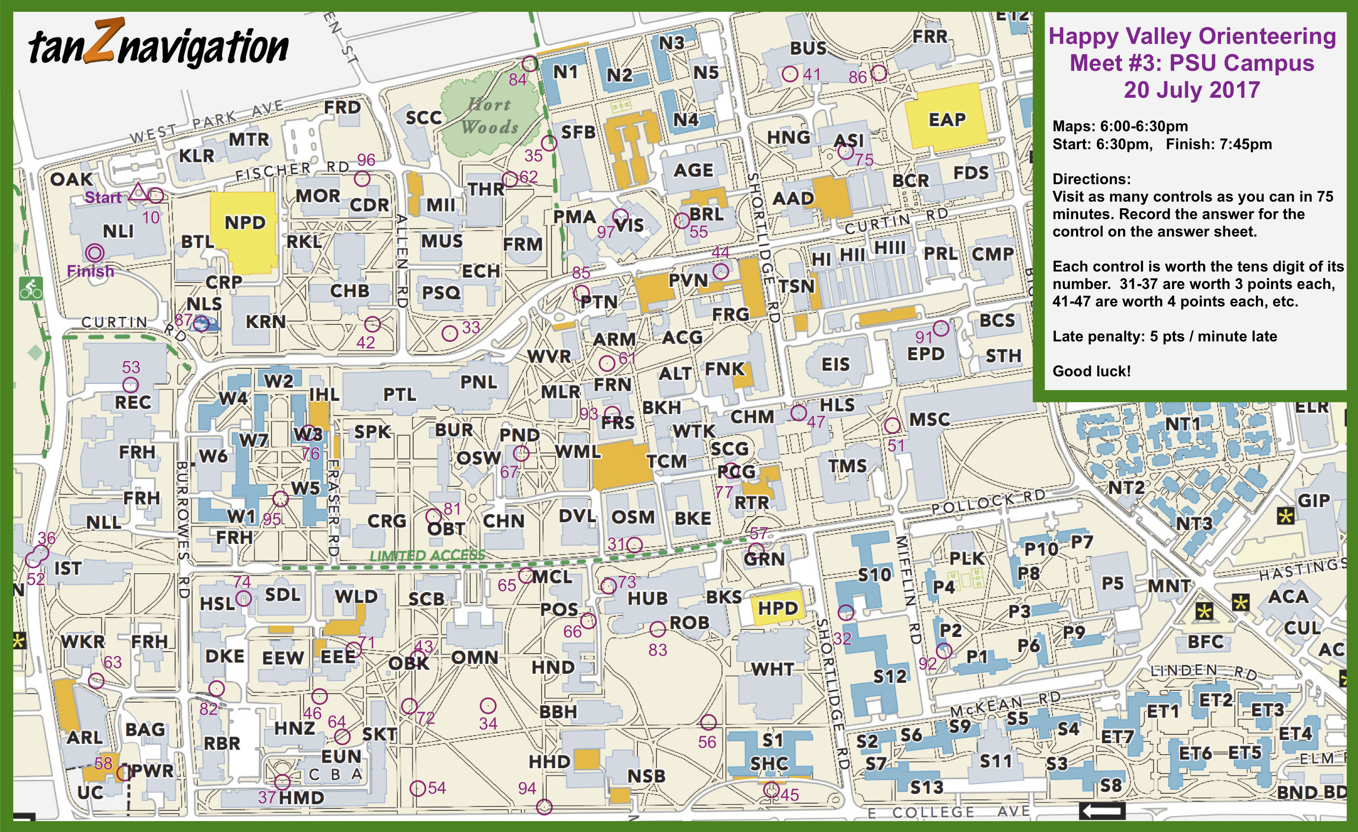1358x832 pixels.
Task: Click the black left-arrow icon at bottom
Action: pyautogui.click(x=1102, y=810)
